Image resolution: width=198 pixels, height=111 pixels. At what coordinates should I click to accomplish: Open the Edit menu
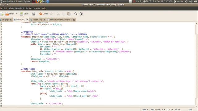[x=6, y=8]
